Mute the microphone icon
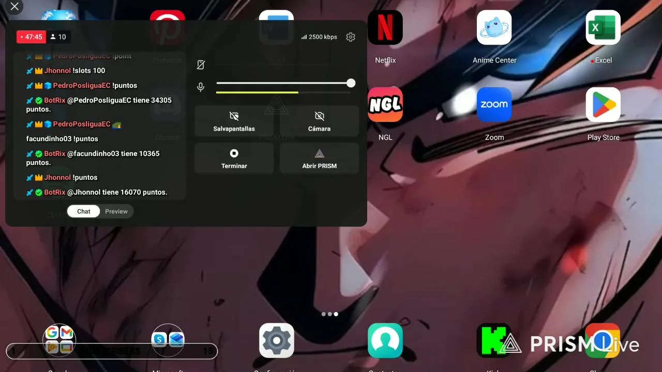This screenshot has height=372, width=662. pyautogui.click(x=201, y=87)
